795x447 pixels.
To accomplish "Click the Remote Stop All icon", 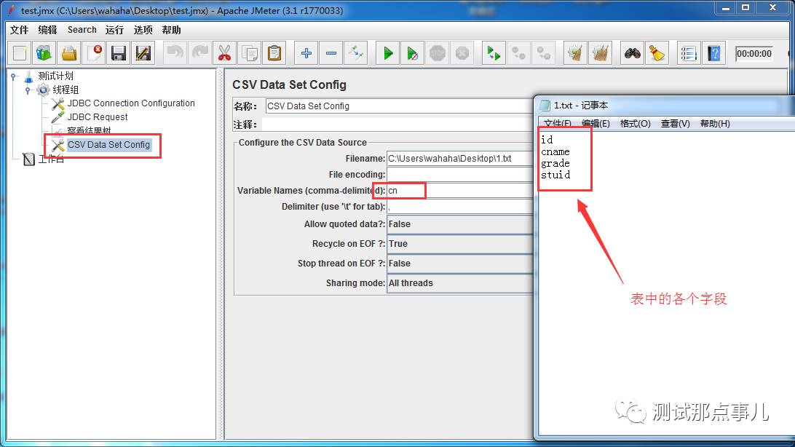I will click(x=518, y=53).
